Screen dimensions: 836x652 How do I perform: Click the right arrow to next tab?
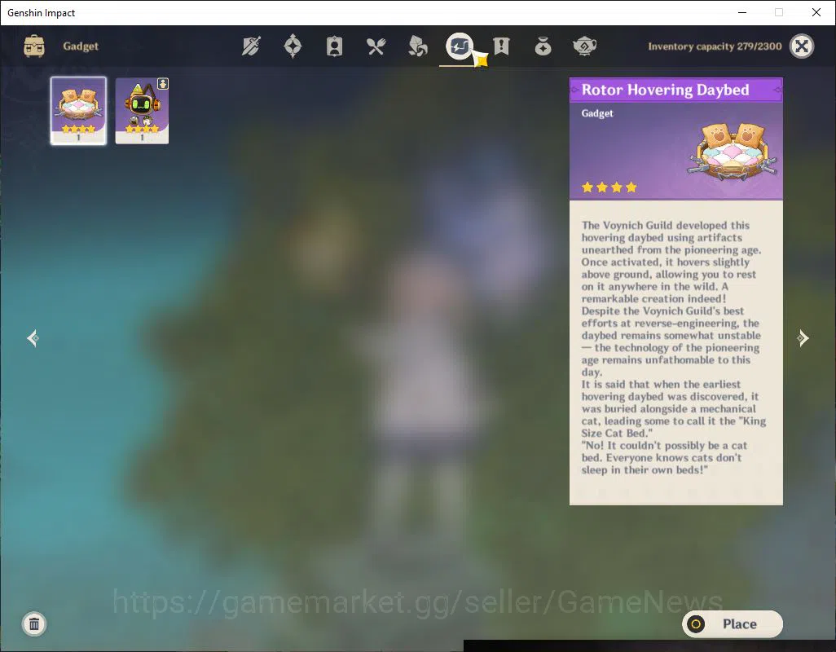(803, 338)
